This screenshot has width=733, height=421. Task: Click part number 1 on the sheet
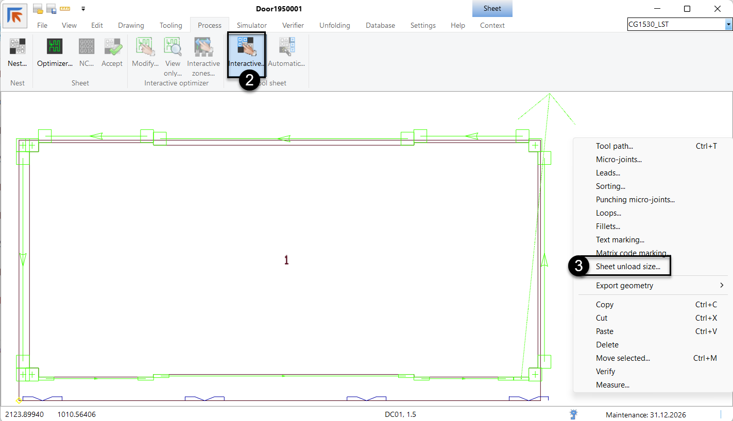[286, 260]
